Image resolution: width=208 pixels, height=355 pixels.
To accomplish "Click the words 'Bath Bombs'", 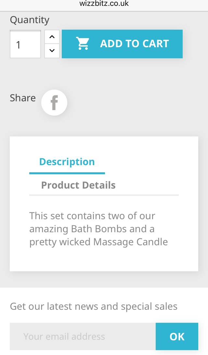I will pyautogui.click(x=99, y=229).
